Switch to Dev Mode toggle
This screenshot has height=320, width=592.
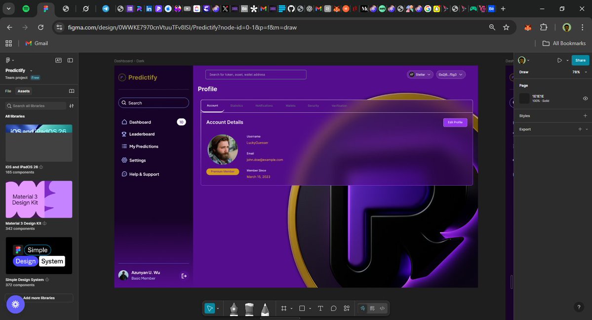(382, 308)
